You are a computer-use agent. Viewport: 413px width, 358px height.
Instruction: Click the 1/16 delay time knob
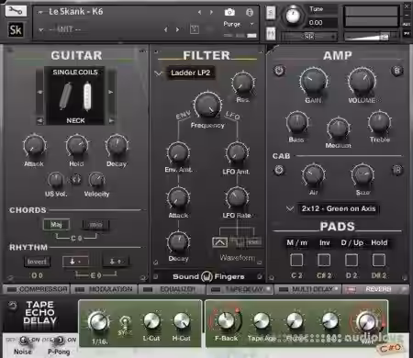(98, 321)
